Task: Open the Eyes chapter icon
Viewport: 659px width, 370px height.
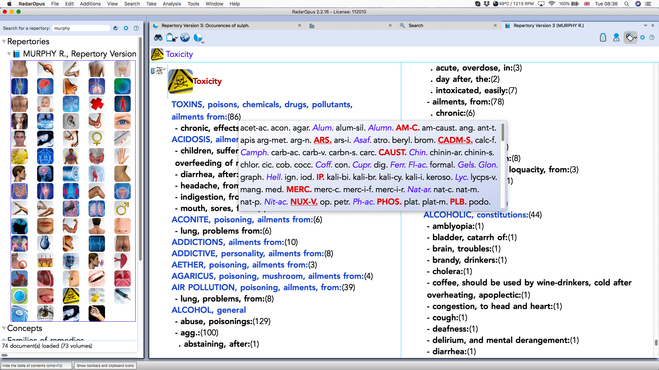Action: pyautogui.click(x=123, y=121)
